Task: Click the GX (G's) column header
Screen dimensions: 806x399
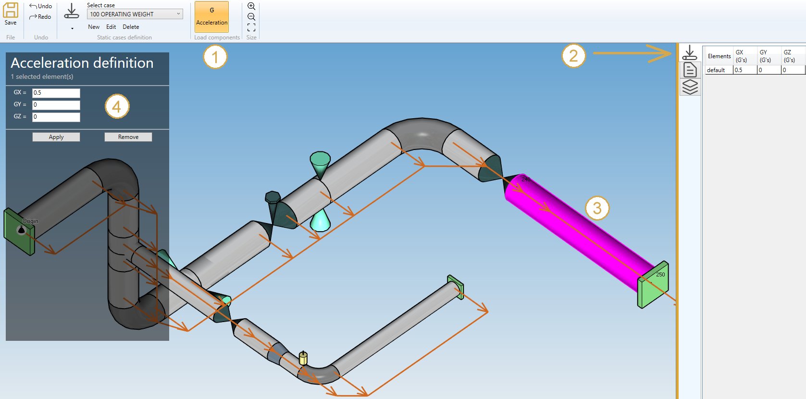Action: [745, 56]
